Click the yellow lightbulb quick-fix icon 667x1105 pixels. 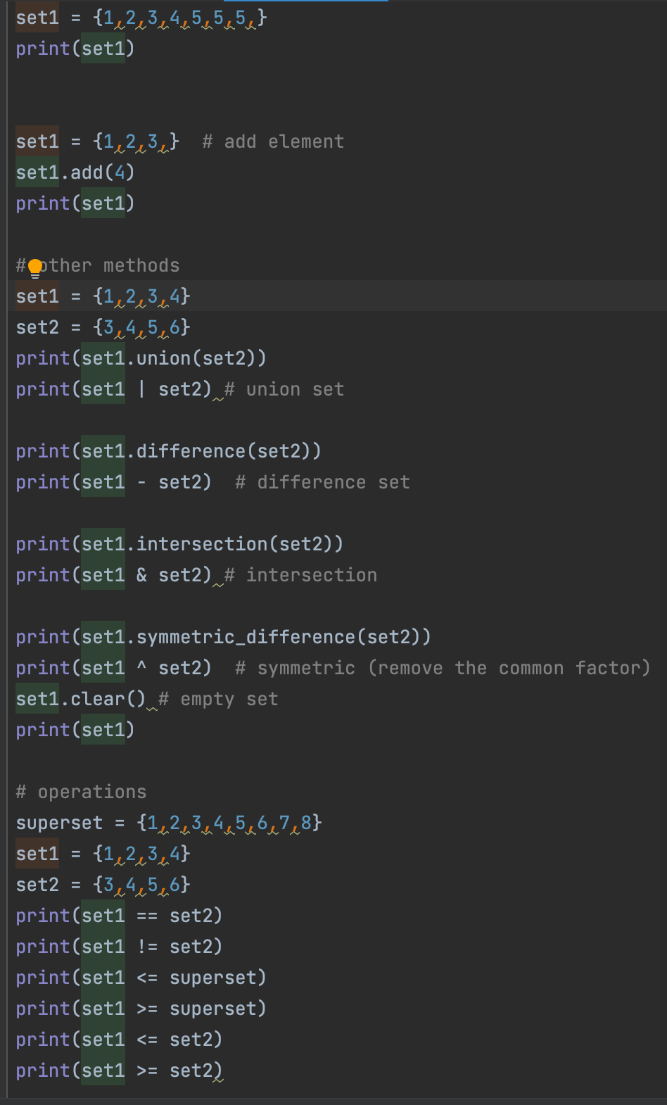click(34, 267)
